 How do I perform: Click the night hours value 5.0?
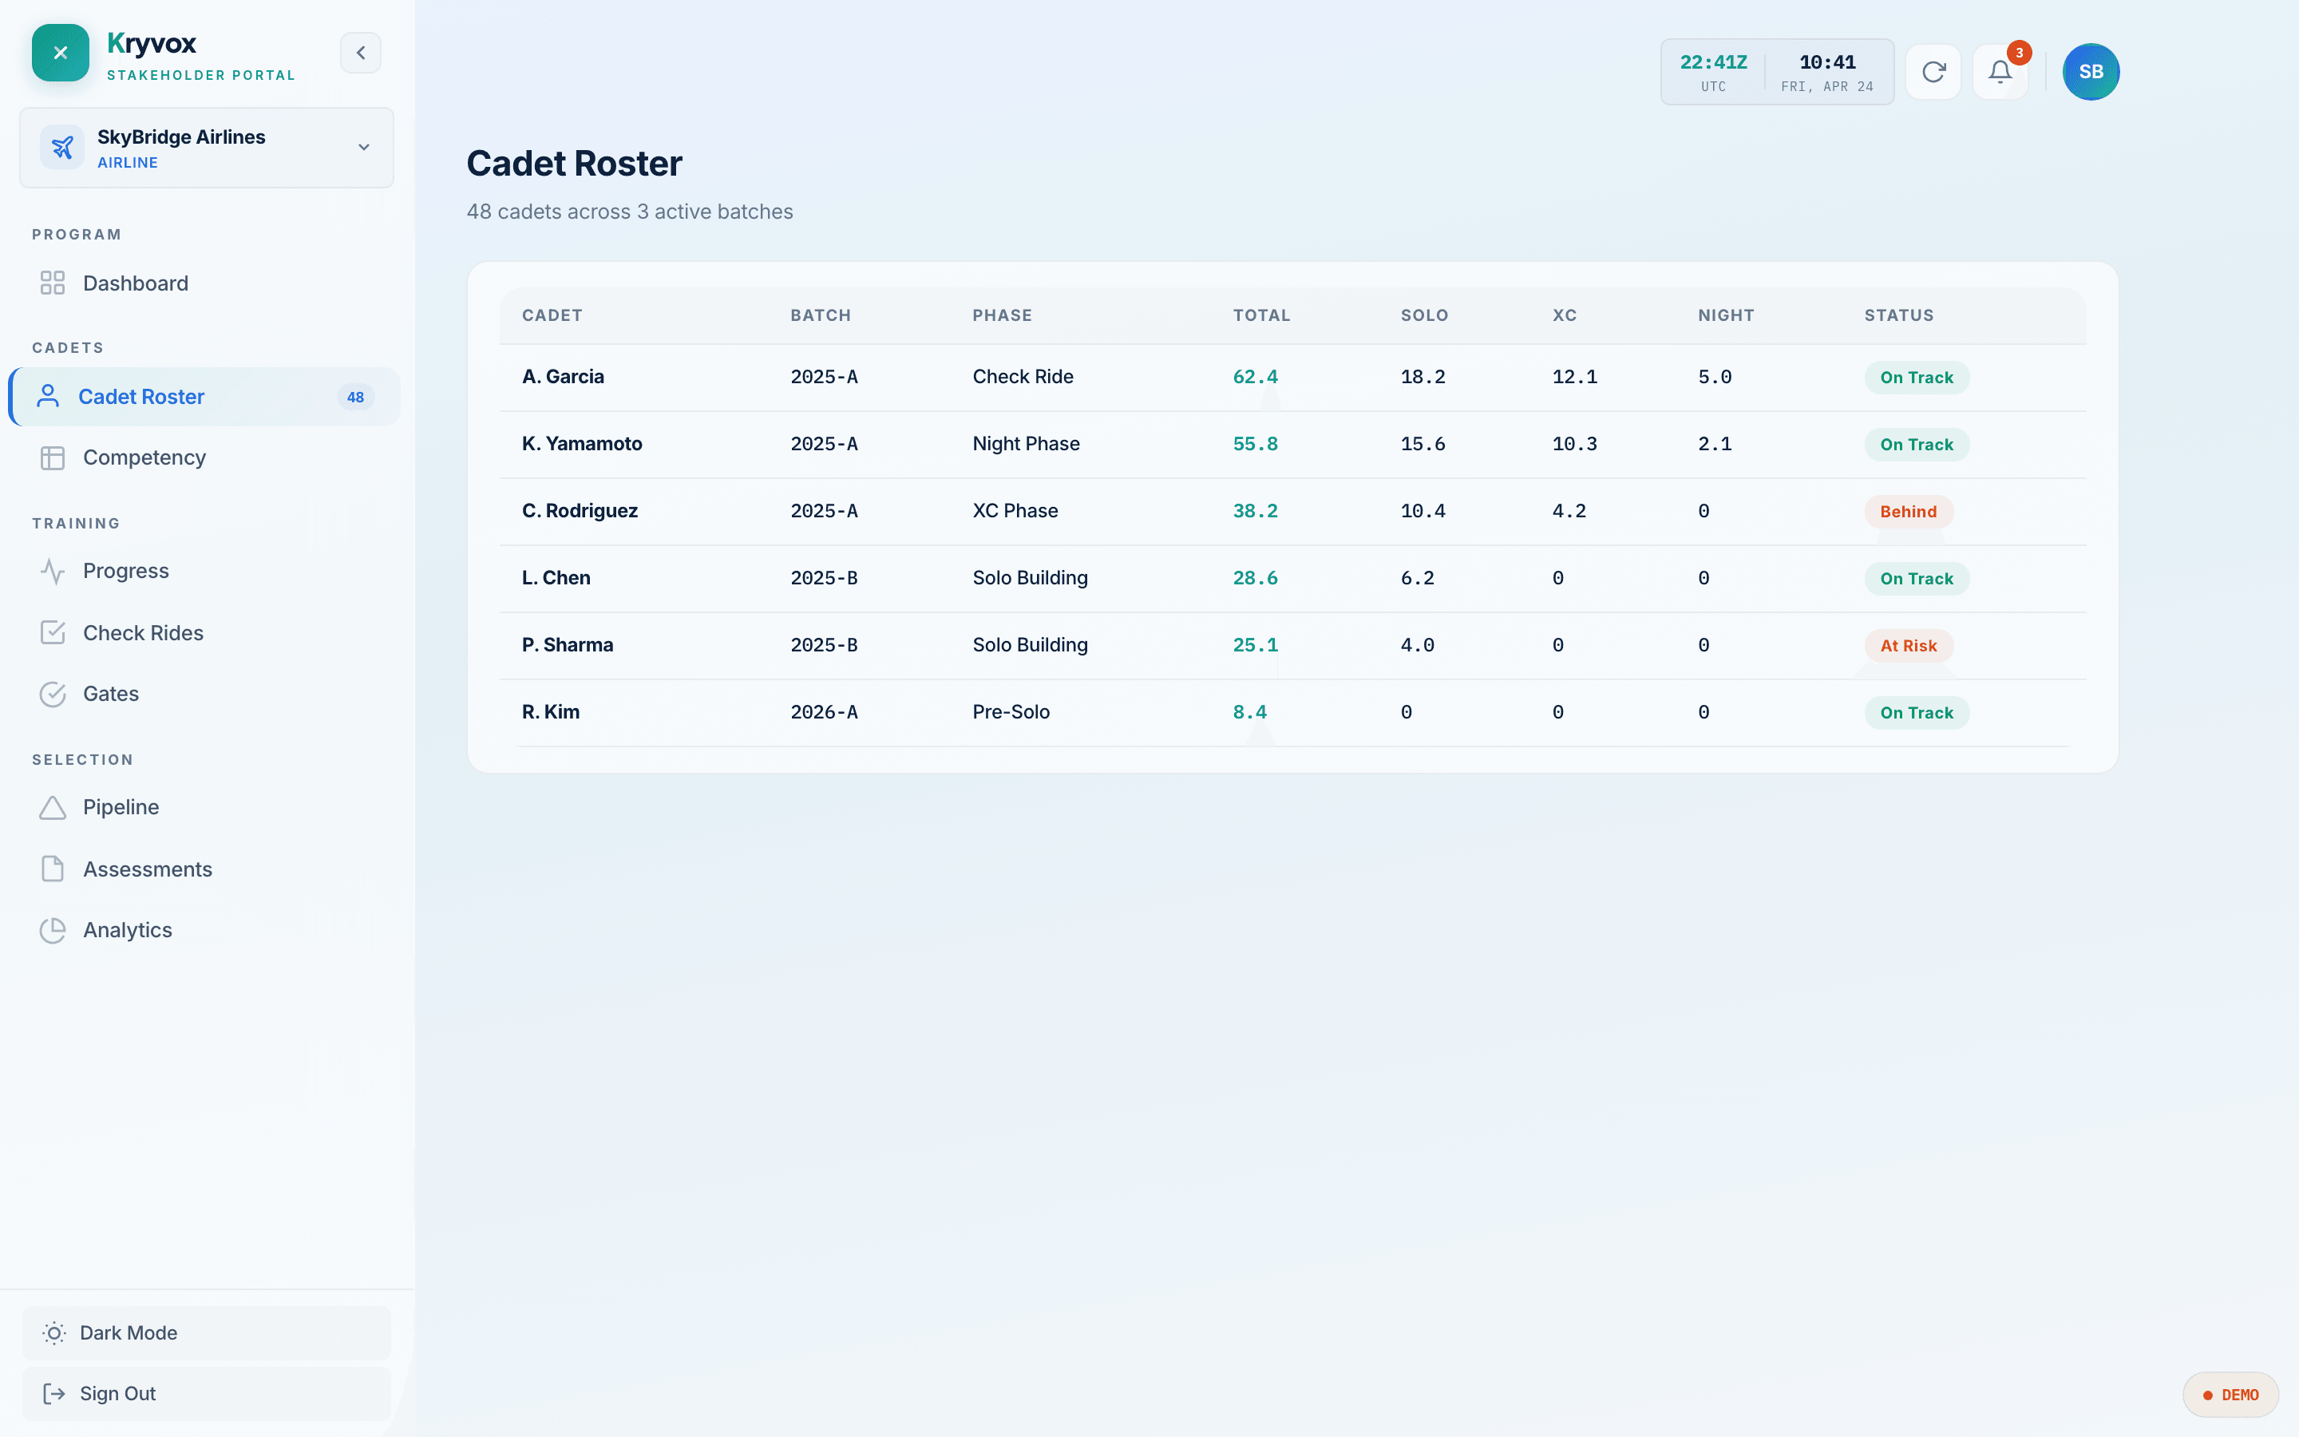click(x=1715, y=378)
